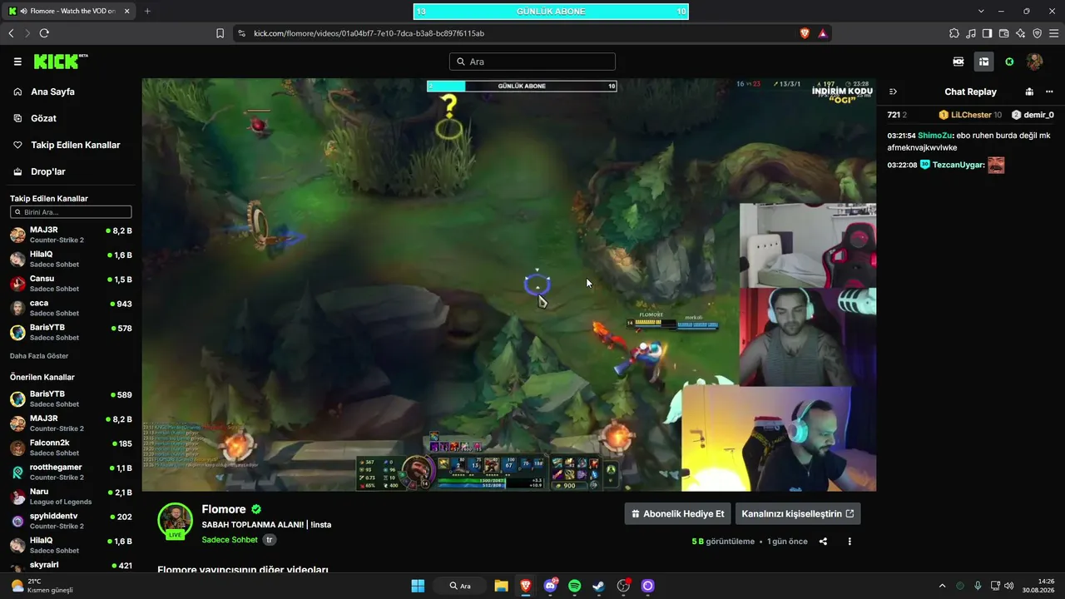This screenshot has width=1065, height=599.
Task: Toggle the Kick sidebar hamburger menu
Action: [x=17, y=62]
